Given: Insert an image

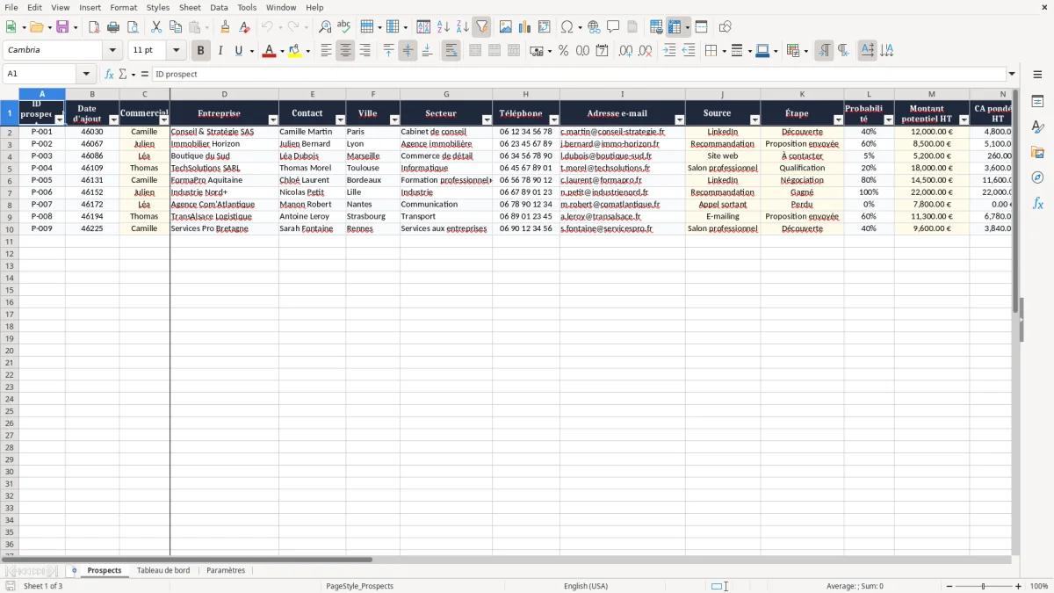Looking at the screenshot, I should tap(506, 27).
